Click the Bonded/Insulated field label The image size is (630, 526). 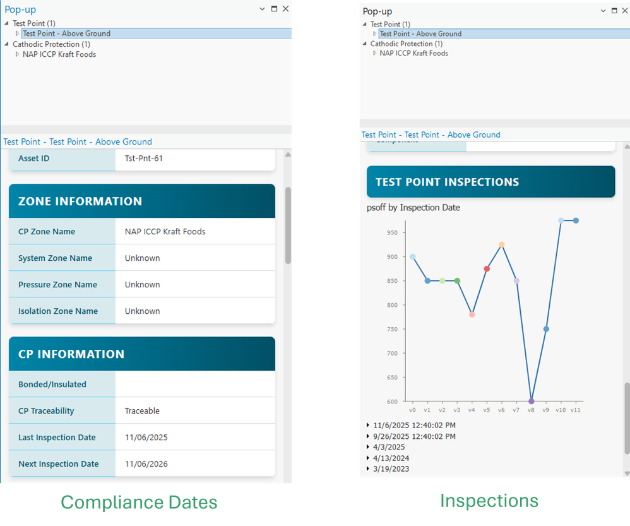(52, 384)
